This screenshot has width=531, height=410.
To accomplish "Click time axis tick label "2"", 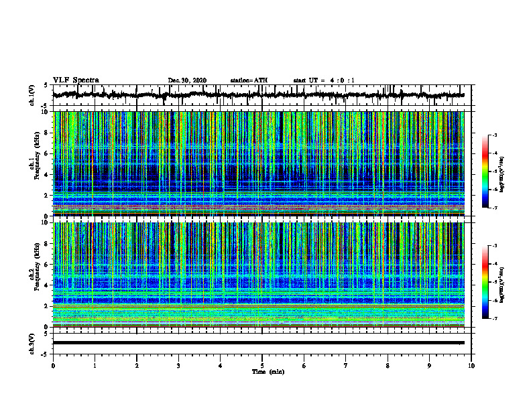I will tap(137, 366).
